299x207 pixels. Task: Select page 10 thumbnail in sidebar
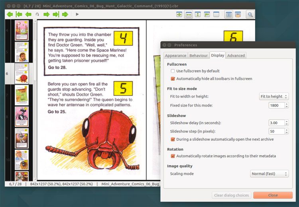(22, 160)
